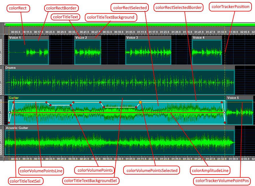The image size is (255, 186).
Task: Click 00:23.9 on the bottom time ruler
Action: point(50,158)
